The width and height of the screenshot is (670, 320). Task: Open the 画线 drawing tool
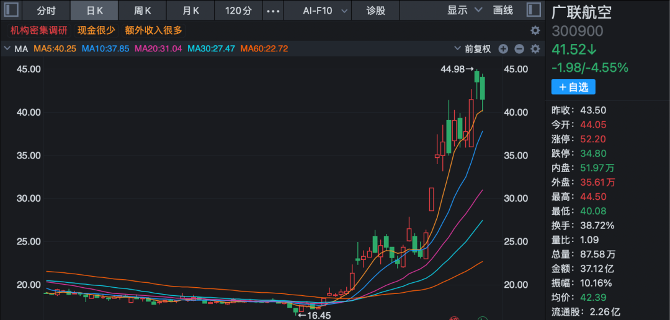coord(503,11)
